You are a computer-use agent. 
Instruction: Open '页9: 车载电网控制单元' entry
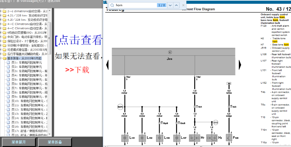pos(29,97)
